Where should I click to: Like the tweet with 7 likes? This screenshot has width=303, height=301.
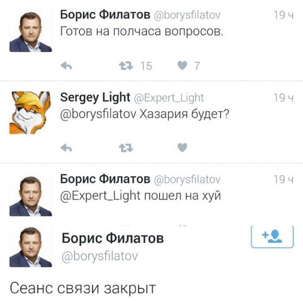pos(182,65)
